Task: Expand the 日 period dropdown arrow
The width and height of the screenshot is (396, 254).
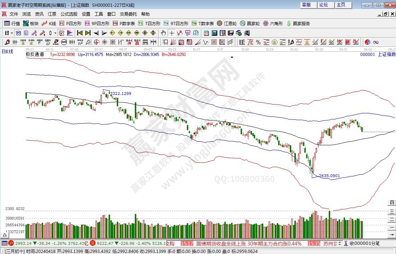Action: [x=12, y=33]
